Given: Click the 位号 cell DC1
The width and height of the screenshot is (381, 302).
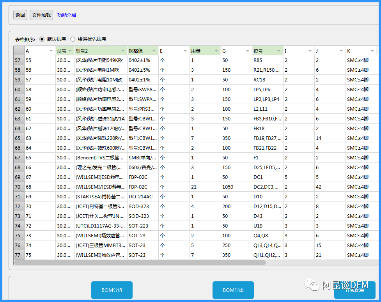Looking at the screenshot, I should click(268, 177).
